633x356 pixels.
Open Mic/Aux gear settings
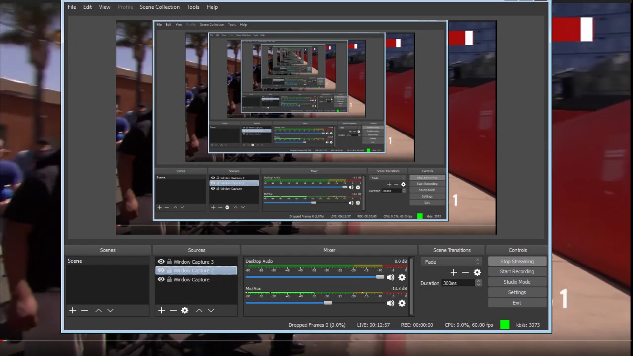coord(402,303)
